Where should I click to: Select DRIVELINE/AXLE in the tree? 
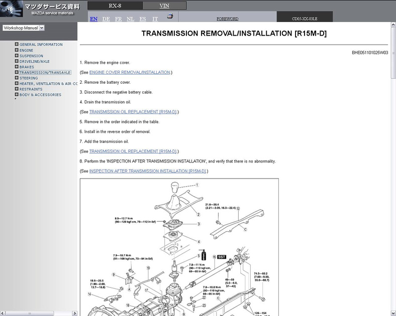click(x=34, y=61)
